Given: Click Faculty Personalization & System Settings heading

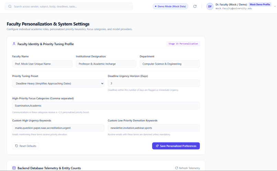Looking at the screenshot, I should (48, 24).
